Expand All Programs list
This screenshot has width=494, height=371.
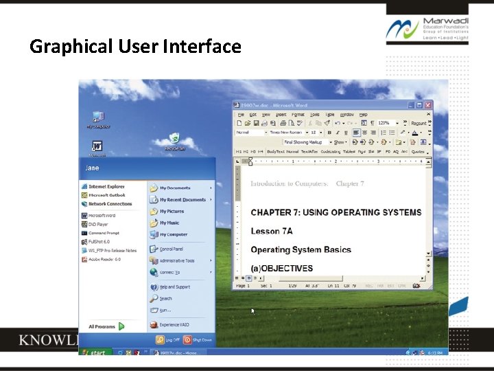[106, 326]
